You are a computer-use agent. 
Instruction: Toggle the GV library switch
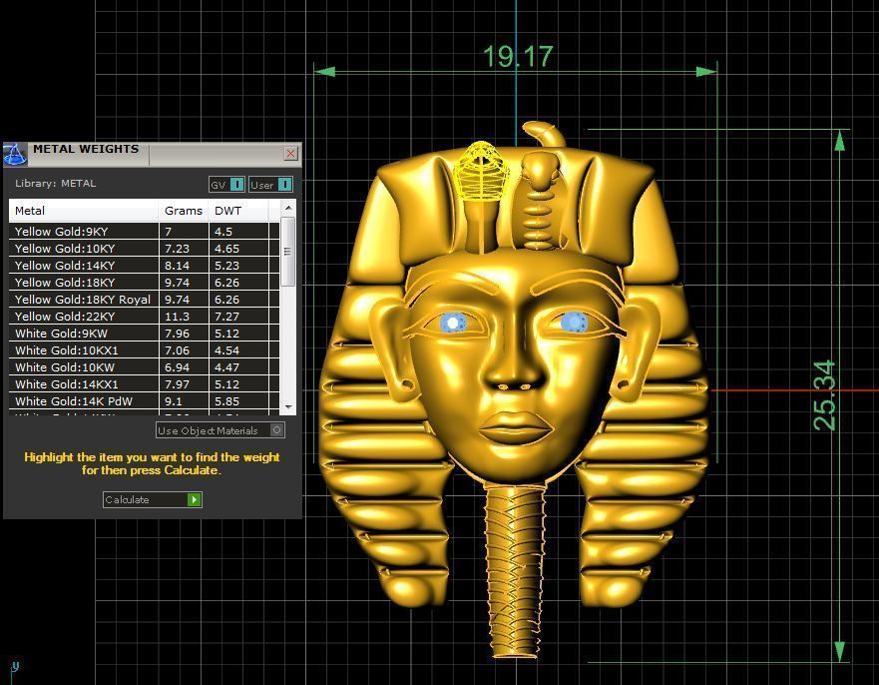point(227,185)
